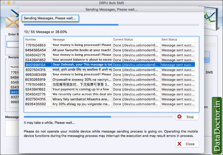Select number 5343941852 in the 'account balance' row

[35, 60]
